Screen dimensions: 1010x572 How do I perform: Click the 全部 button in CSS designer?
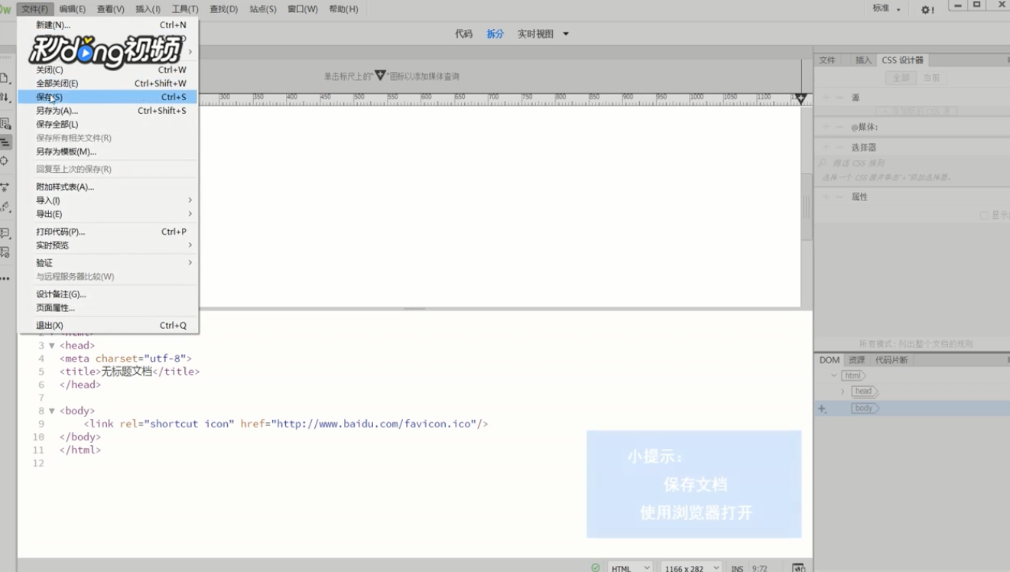901,77
